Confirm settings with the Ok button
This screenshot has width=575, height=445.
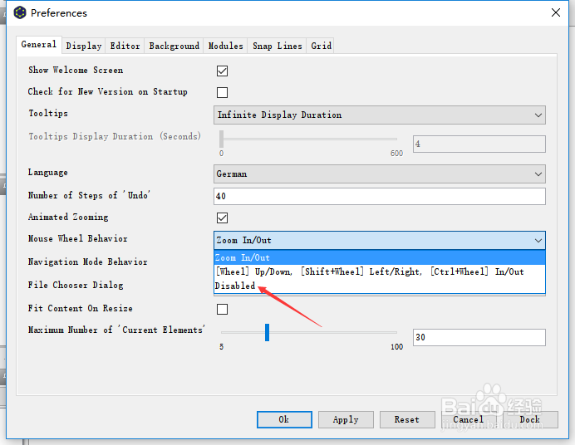(284, 419)
